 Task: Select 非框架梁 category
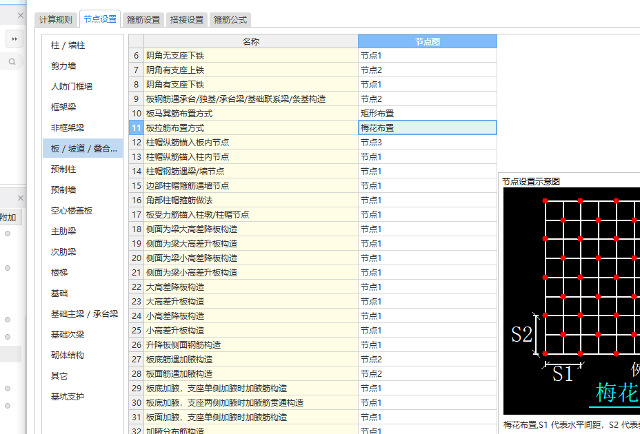tap(83, 127)
